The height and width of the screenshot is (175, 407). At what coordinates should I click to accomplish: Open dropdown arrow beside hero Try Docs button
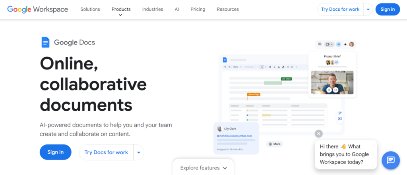(x=138, y=152)
